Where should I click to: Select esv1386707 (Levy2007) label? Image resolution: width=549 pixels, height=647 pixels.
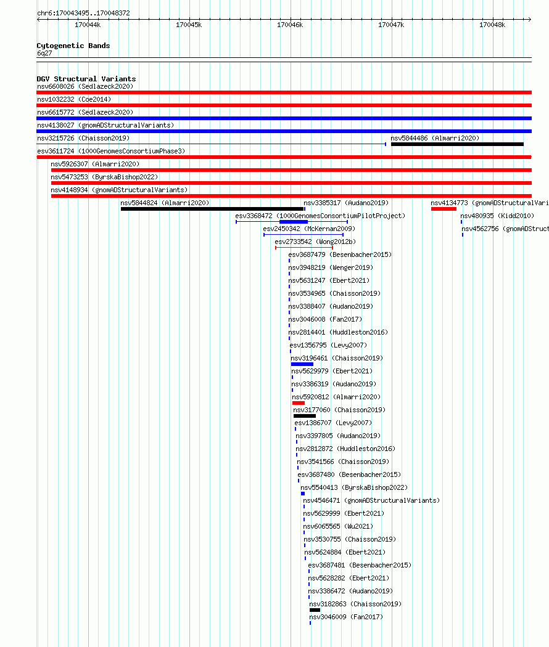333,423
